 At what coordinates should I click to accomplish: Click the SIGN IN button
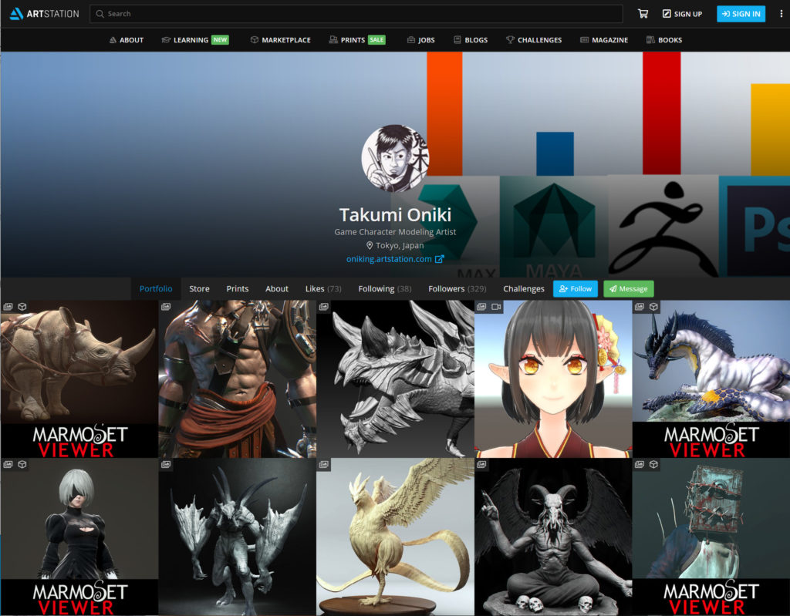coord(741,14)
